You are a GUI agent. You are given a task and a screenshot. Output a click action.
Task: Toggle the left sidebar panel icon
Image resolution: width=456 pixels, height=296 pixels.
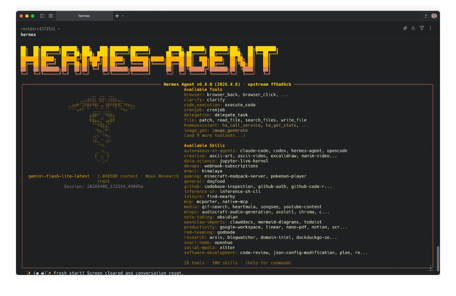(42, 16)
